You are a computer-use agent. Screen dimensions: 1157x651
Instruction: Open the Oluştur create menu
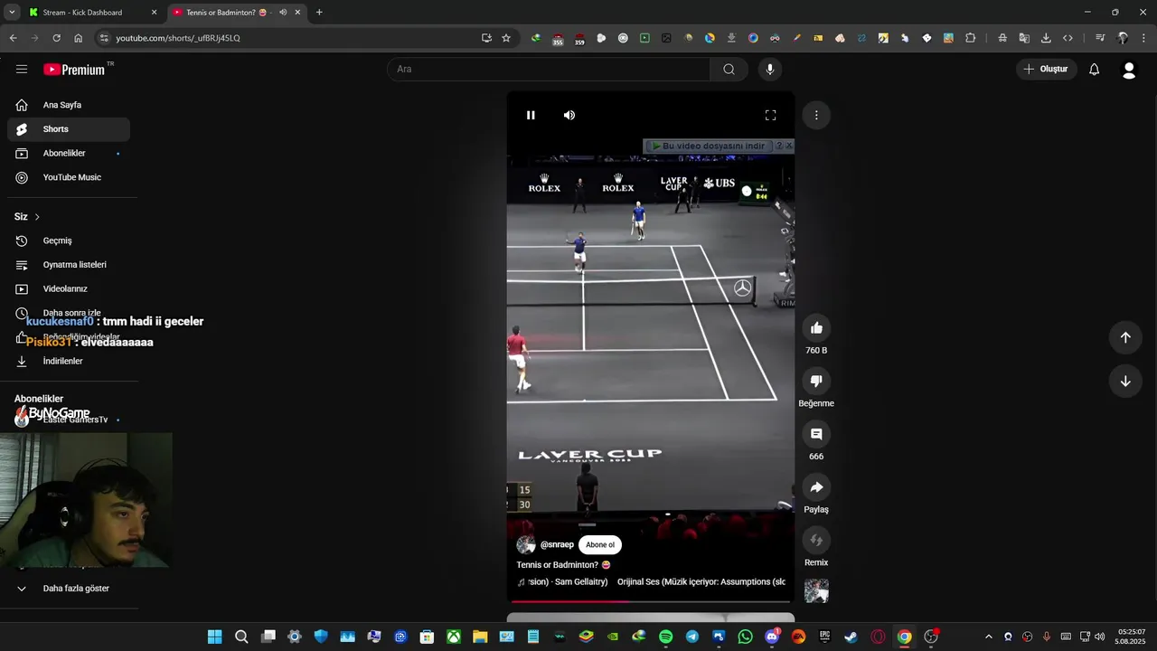coord(1047,69)
